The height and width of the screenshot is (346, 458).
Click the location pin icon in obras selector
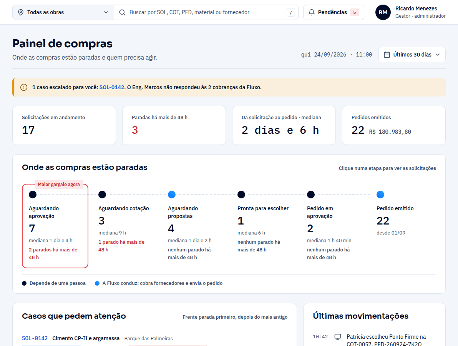[21, 12]
